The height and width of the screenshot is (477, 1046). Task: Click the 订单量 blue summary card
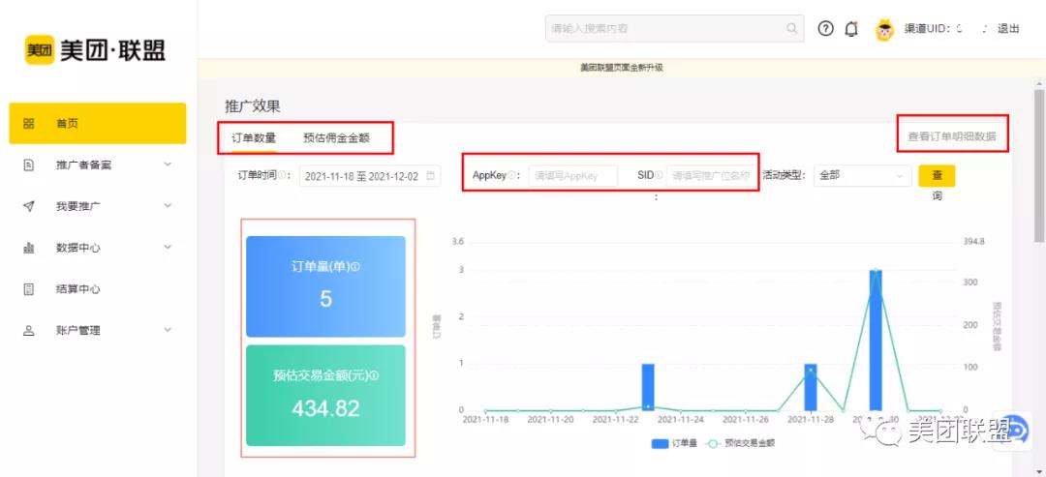click(325, 286)
